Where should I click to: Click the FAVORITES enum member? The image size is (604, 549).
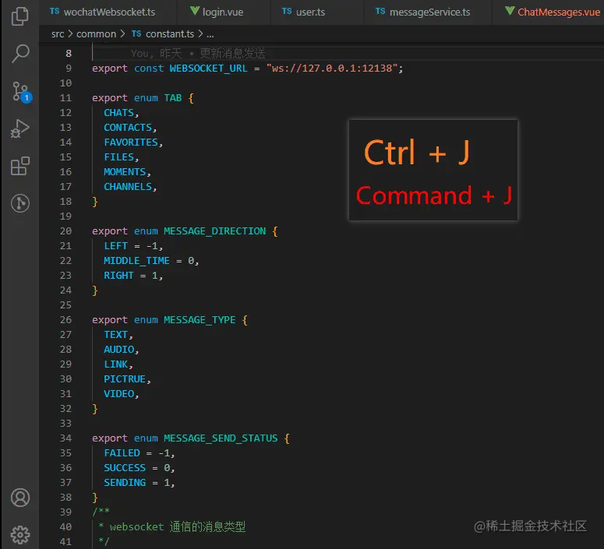(131, 143)
